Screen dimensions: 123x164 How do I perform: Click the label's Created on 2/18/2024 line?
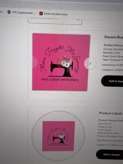(x=110, y=145)
